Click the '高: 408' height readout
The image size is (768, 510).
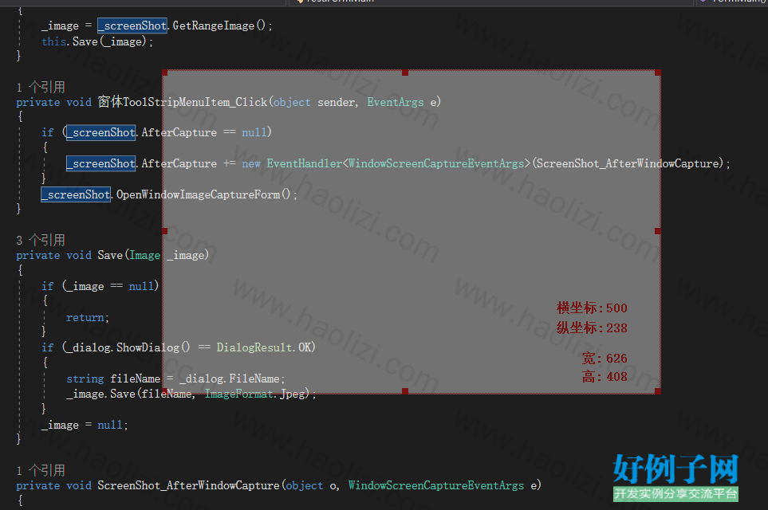click(605, 377)
